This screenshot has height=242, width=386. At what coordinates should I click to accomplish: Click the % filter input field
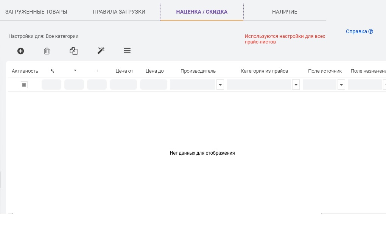(x=51, y=85)
